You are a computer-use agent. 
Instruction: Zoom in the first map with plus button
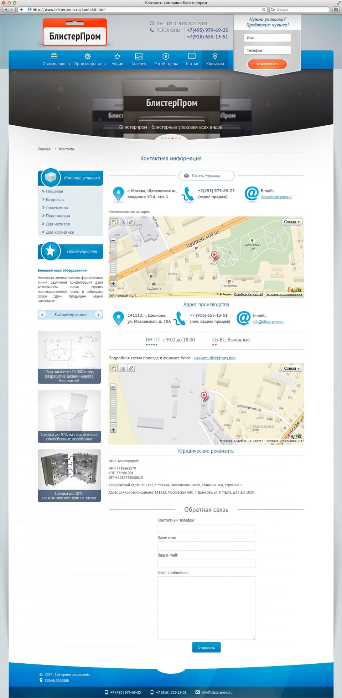point(113,283)
